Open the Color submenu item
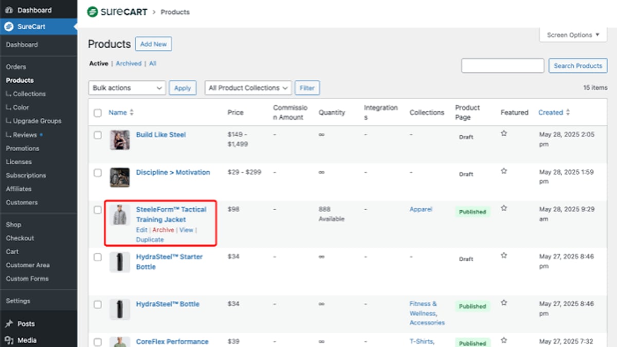 [21, 107]
